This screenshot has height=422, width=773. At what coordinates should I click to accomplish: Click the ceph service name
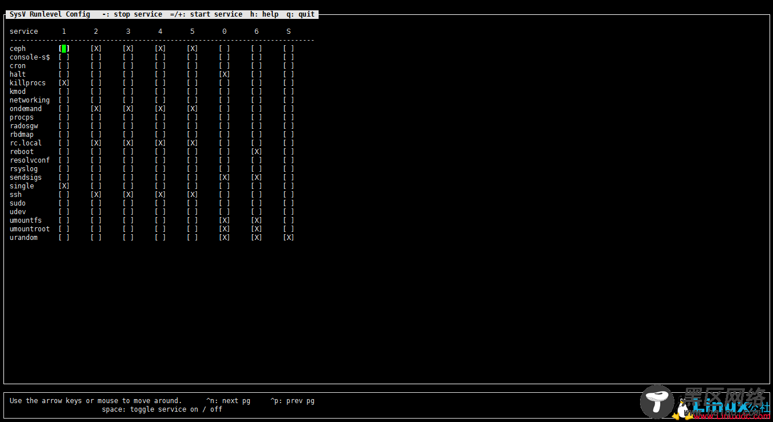18,49
